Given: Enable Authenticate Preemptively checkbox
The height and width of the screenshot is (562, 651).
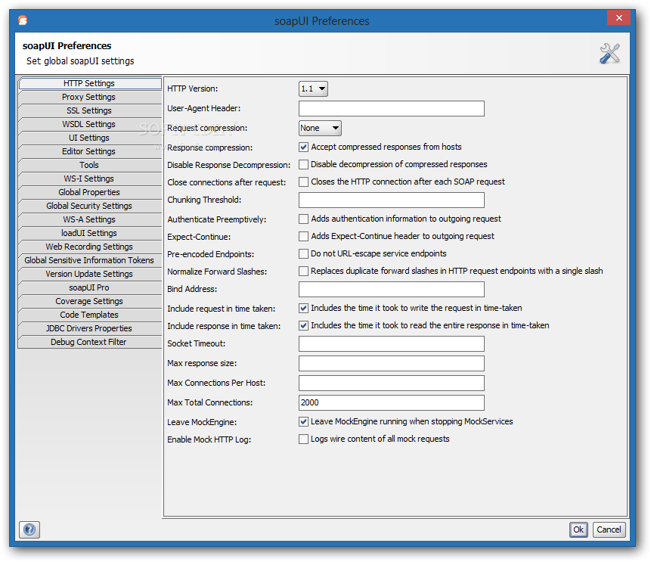Looking at the screenshot, I should pyautogui.click(x=303, y=219).
